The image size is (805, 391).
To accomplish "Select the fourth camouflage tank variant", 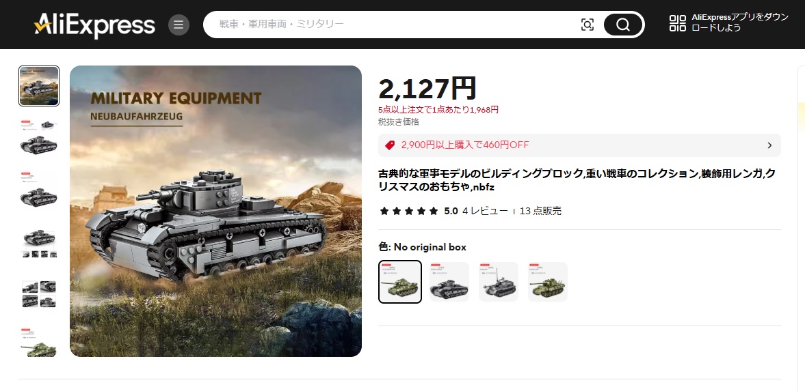I will [548, 282].
